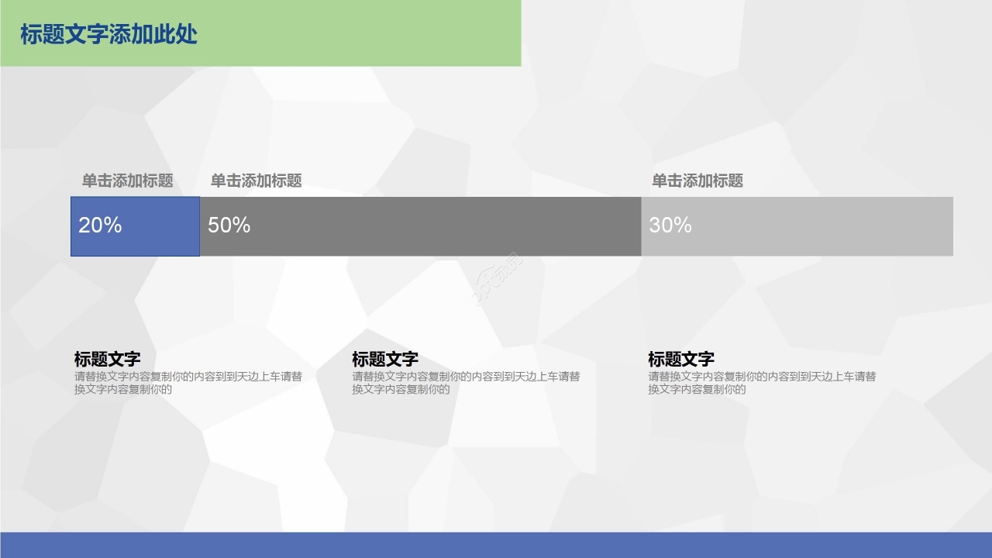
Task: Click the 50% percentage text
Action: (229, 226)
